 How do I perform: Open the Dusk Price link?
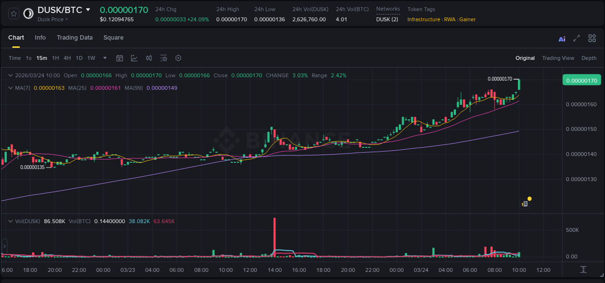(x=52, y=19)
